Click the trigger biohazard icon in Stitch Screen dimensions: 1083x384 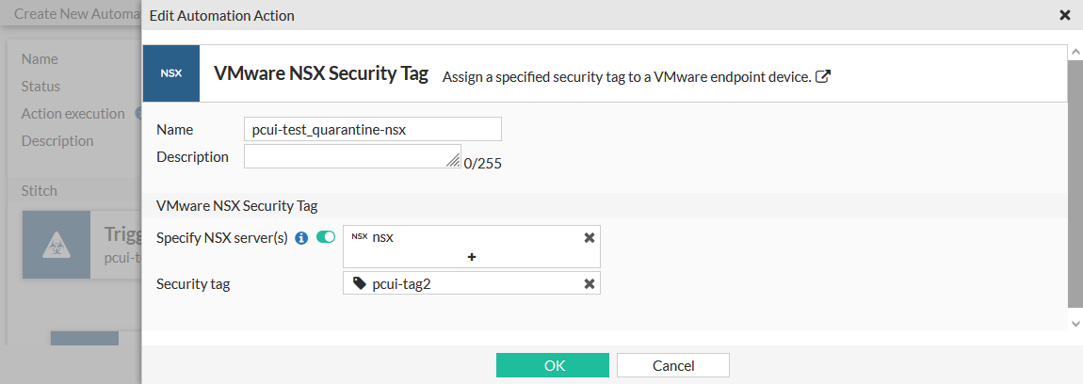(56, 245)
